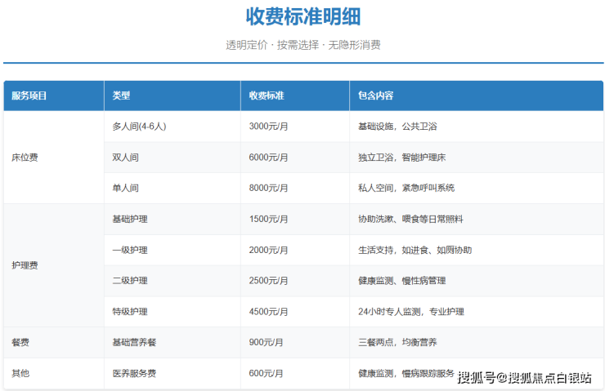Image resolution: width=605 pixels, height=391 pixels.
Task: Select the 收费标准 column header
Action: (267, 96)
